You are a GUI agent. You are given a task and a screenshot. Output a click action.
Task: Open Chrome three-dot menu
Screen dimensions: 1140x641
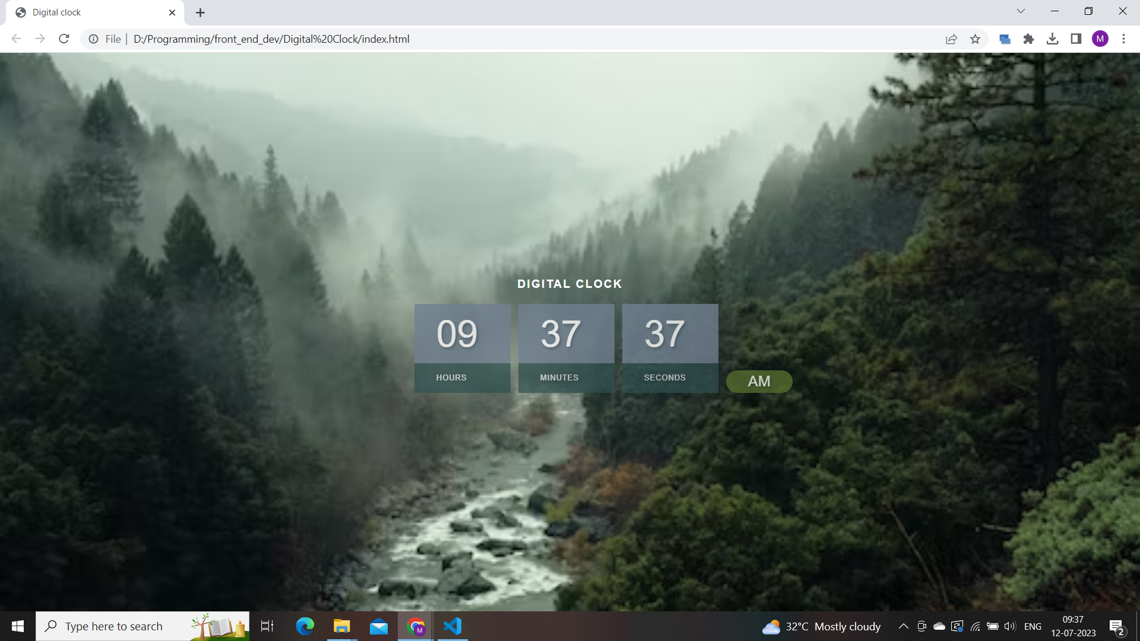point(1123,39)
